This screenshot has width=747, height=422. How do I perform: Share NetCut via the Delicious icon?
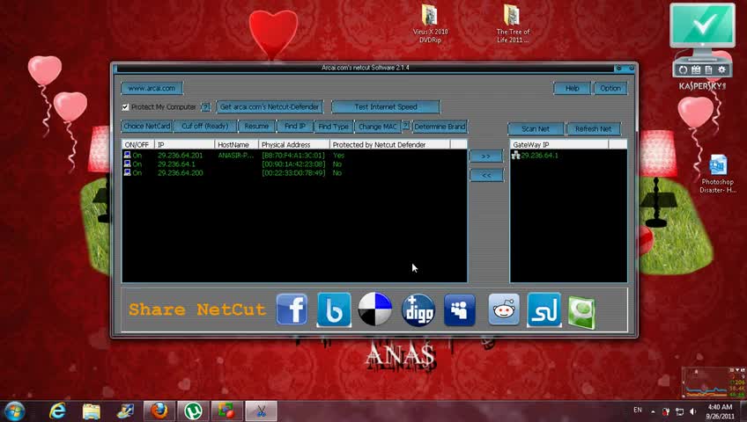click(x=375, y=309)
